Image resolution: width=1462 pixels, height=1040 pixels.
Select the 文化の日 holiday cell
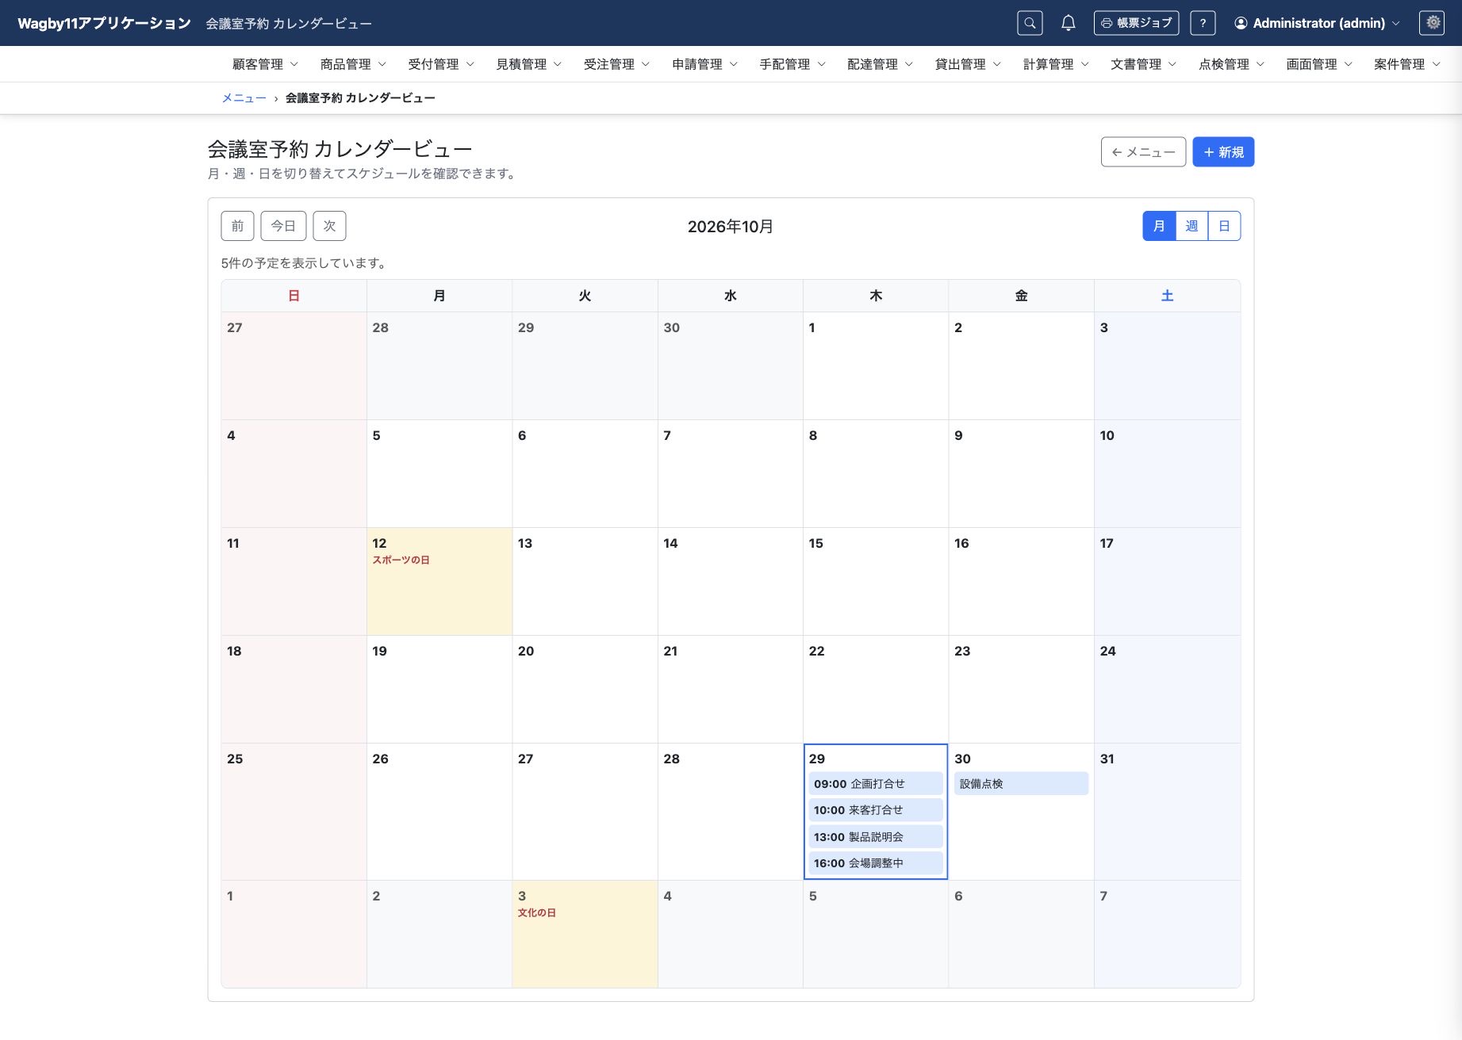click(x=585, y=934)
